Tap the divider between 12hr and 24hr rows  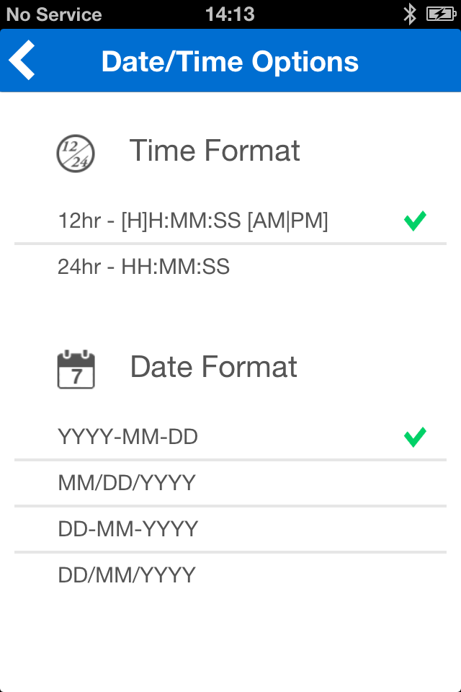pos(230,244)
